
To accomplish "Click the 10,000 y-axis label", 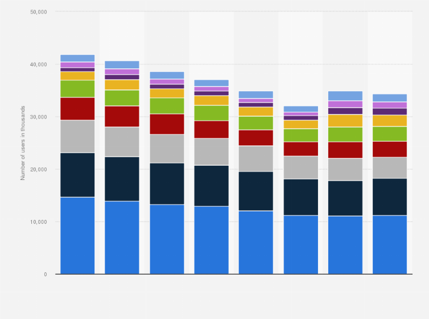I will pyautogui.click(x=39, y=222).
